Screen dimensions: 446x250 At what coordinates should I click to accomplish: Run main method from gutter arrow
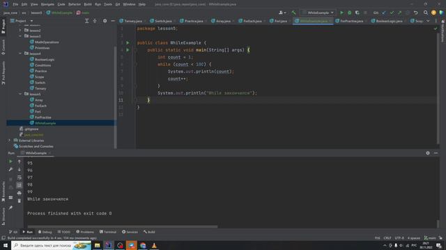click(128, 50)
